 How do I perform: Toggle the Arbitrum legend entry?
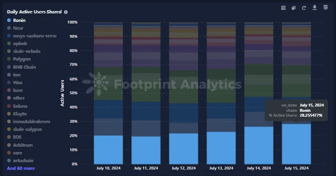pyautogui.click(x=20, y=145)
